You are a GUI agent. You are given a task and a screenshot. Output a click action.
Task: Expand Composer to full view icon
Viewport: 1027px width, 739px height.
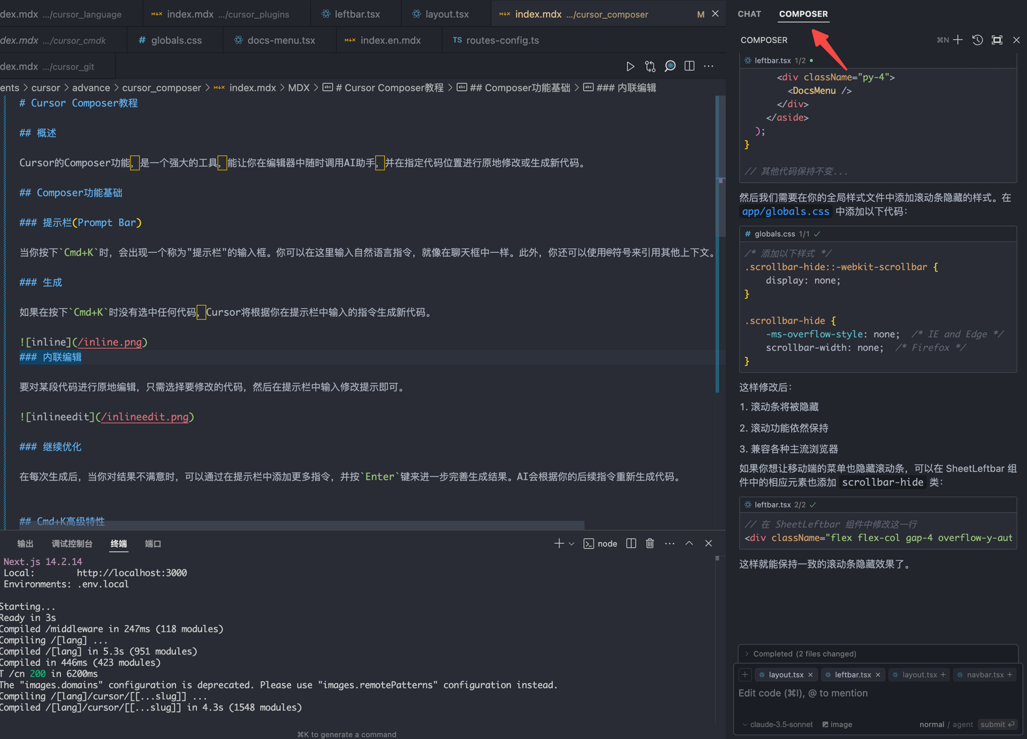pyautogui.click(x=997, y=40)
